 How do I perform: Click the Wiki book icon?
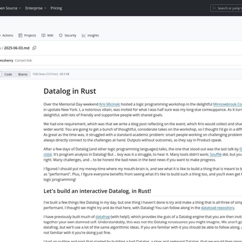[43, 35]
